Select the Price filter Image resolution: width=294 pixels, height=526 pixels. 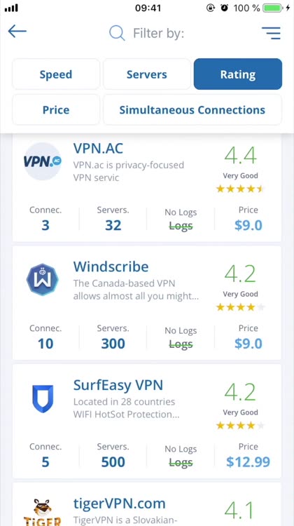pos(56,109)
